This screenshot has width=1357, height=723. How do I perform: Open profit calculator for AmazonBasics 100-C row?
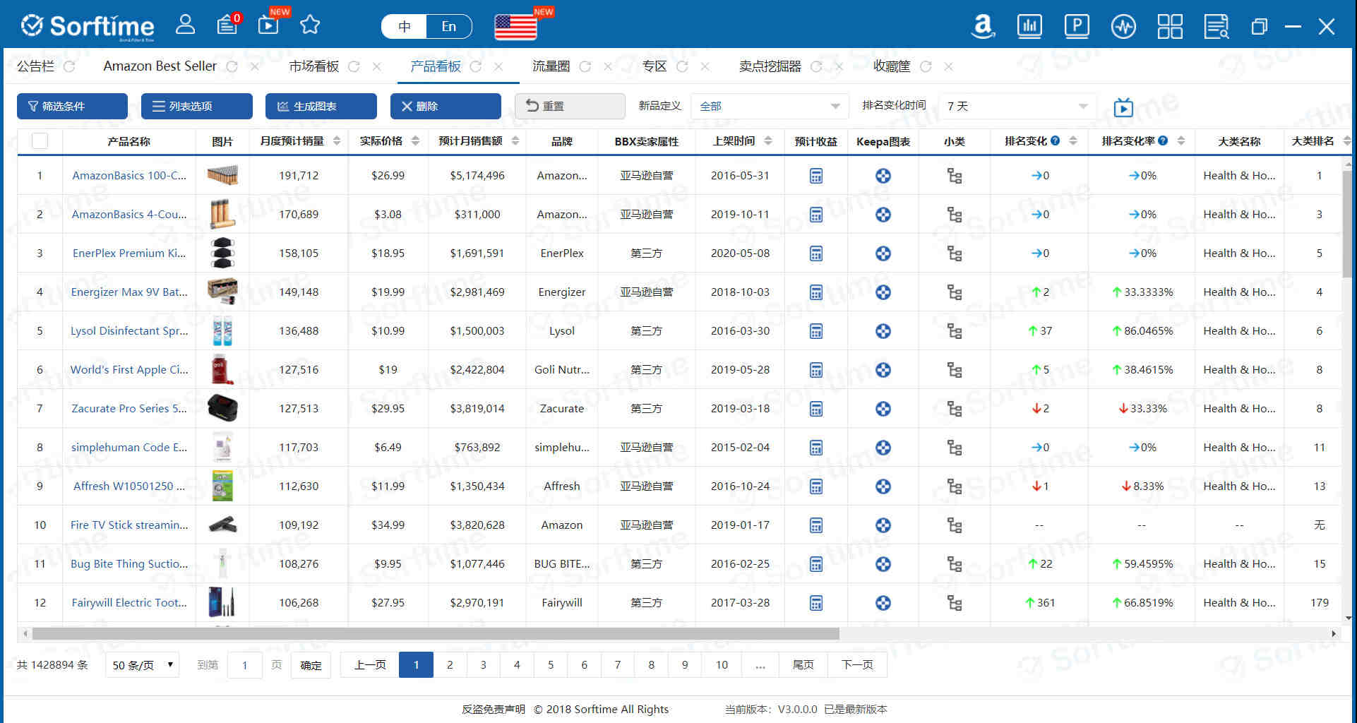point(815,176)
